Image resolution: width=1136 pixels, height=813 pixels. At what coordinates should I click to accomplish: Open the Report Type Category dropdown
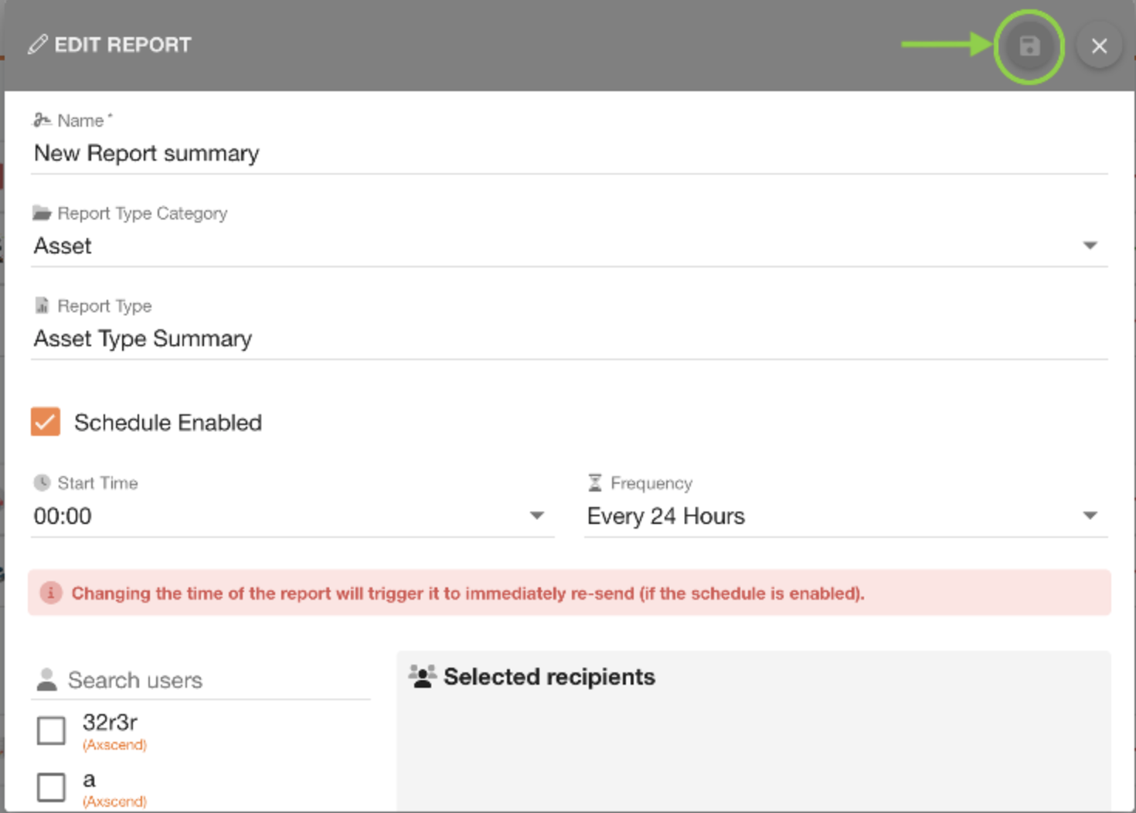(1090, 244)
